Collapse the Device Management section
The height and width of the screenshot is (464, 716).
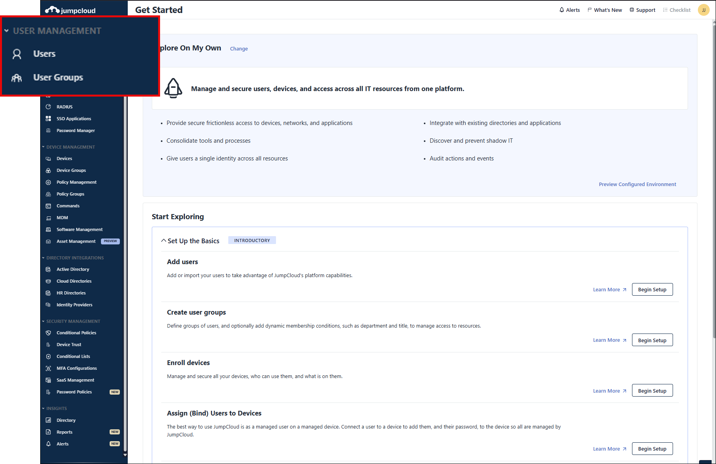(43, 147)
